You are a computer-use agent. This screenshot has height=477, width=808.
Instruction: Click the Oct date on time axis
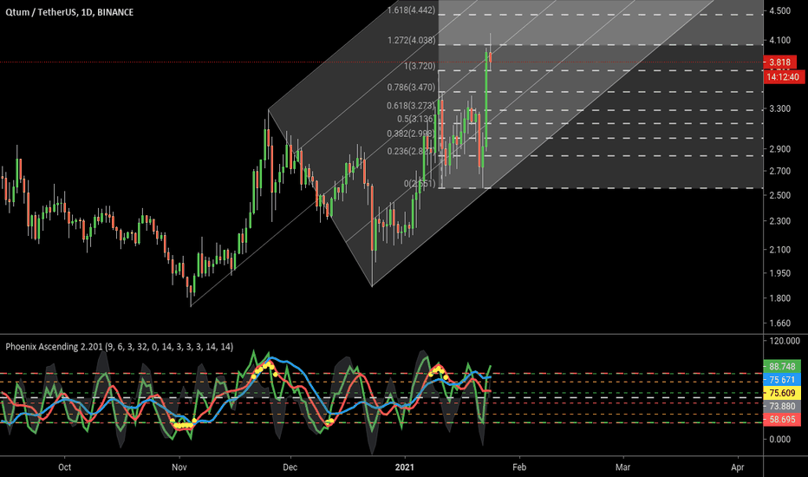[x=64, y=467]
